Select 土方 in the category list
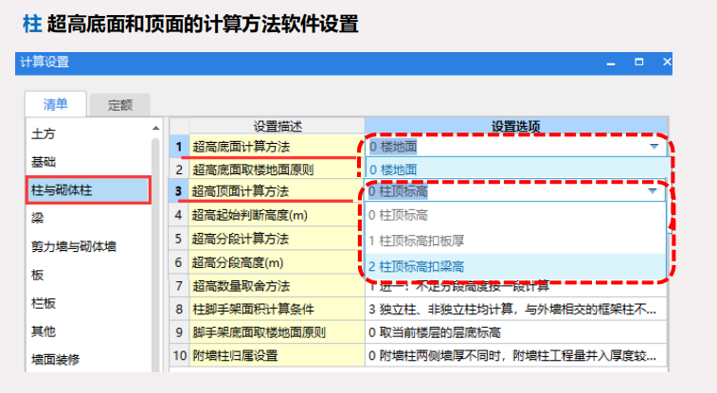The image size is (717, 393). [x=44, y=134]
